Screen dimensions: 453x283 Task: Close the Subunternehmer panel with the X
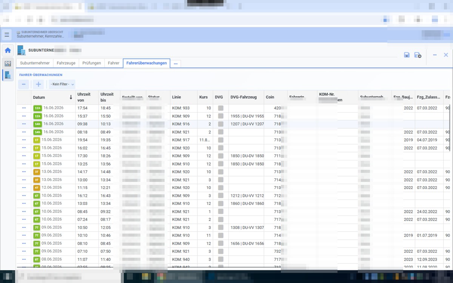[x=446, y=55]
